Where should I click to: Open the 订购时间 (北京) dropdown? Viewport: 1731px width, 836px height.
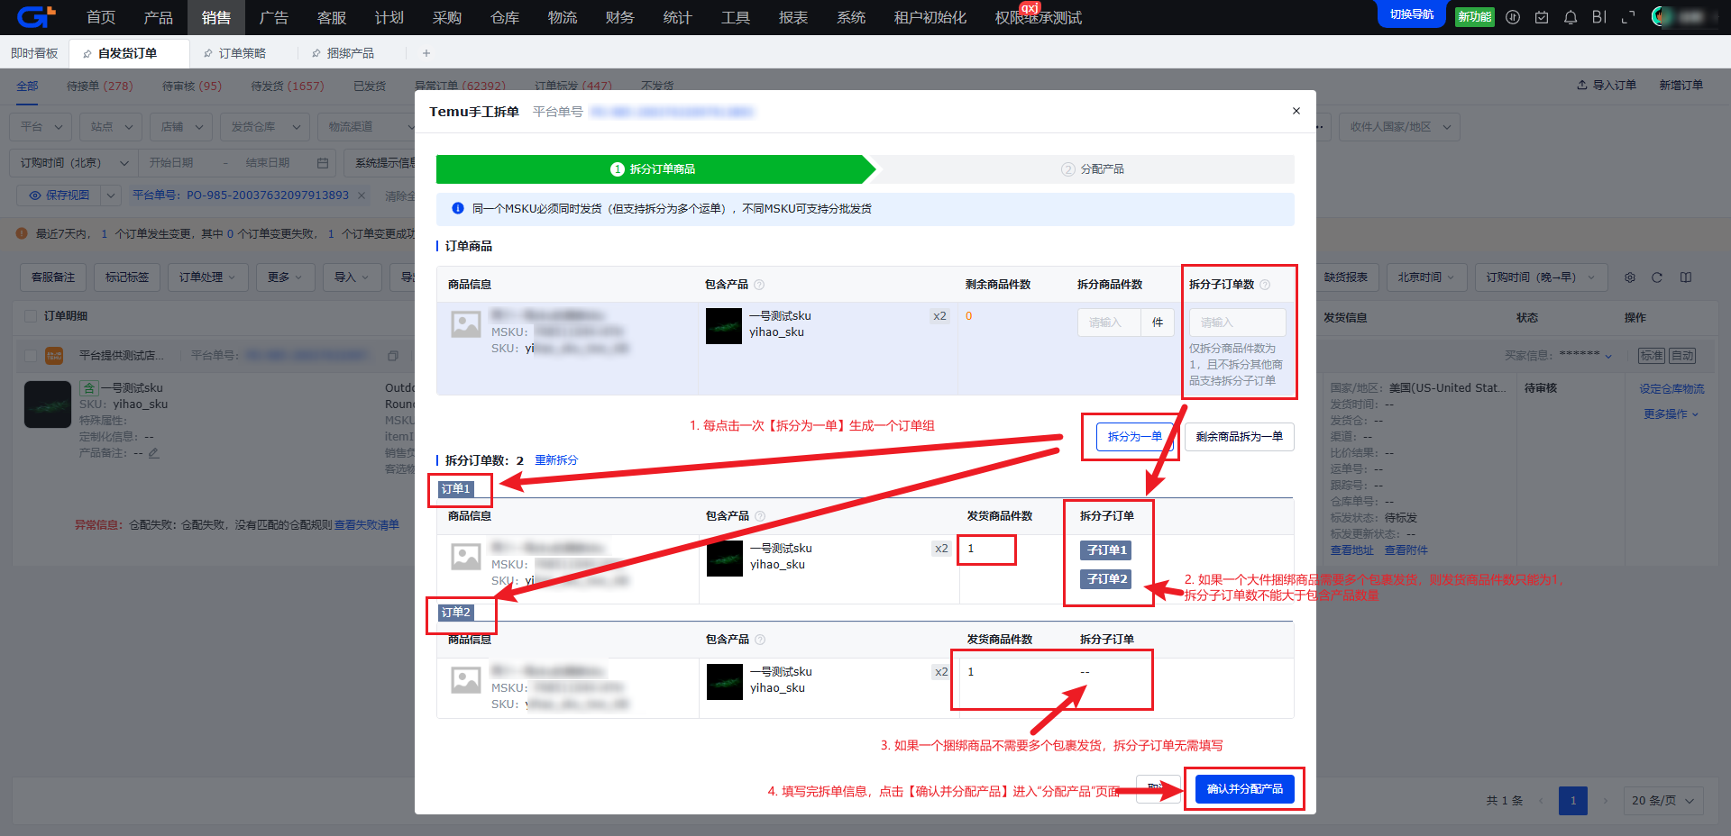[x=73, y=163]
